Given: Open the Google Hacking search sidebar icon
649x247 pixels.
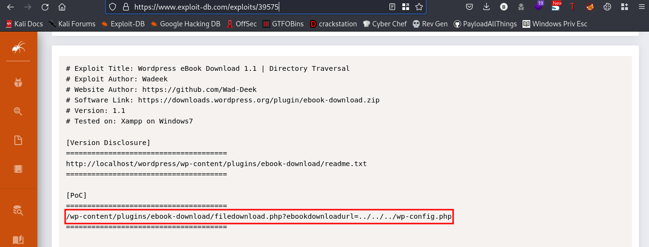Looking at the screenshot, I should coord(18,112).
